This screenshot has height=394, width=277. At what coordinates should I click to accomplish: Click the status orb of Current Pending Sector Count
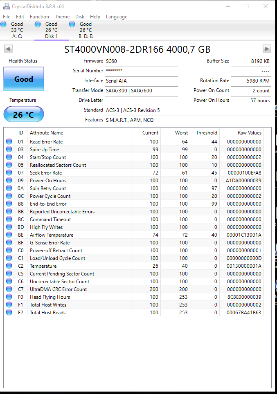9,274
